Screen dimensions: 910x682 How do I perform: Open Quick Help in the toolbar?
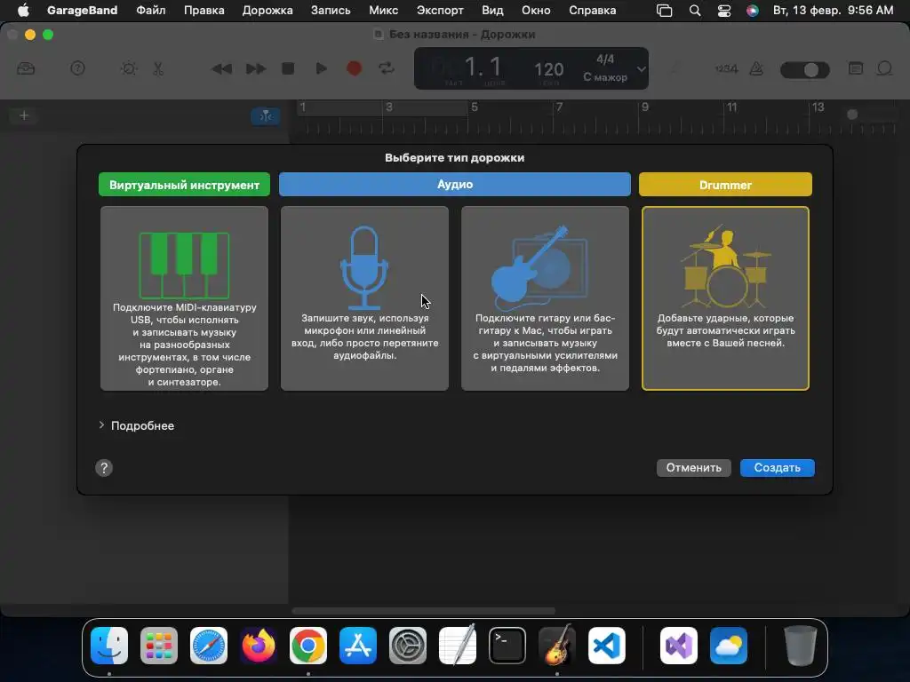[78, 69]
